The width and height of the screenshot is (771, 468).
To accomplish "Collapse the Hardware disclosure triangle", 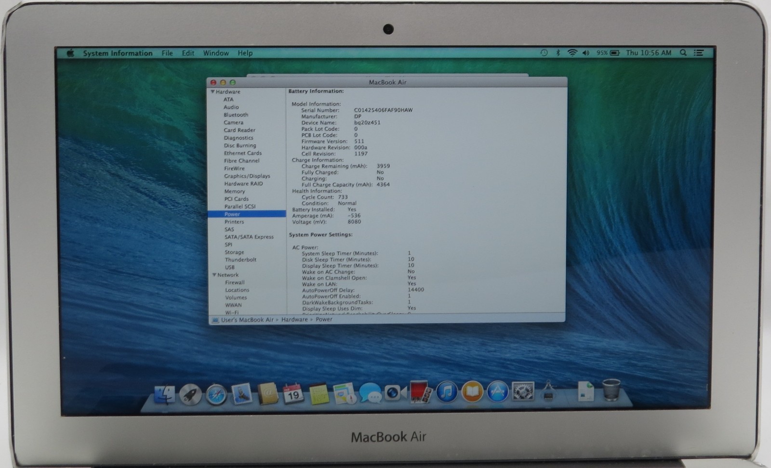I will coord(213,91).
